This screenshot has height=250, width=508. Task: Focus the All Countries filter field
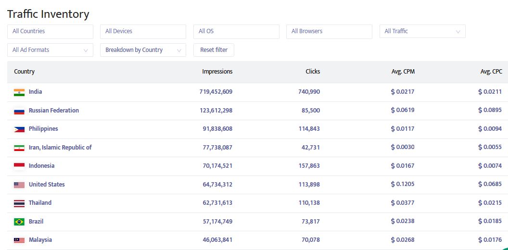50,31
